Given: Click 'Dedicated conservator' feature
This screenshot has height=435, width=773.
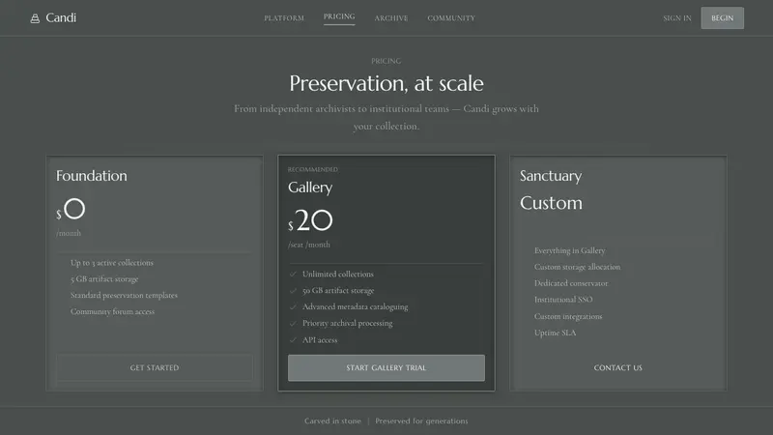Looking at the screenshot, I should point(571,283).
